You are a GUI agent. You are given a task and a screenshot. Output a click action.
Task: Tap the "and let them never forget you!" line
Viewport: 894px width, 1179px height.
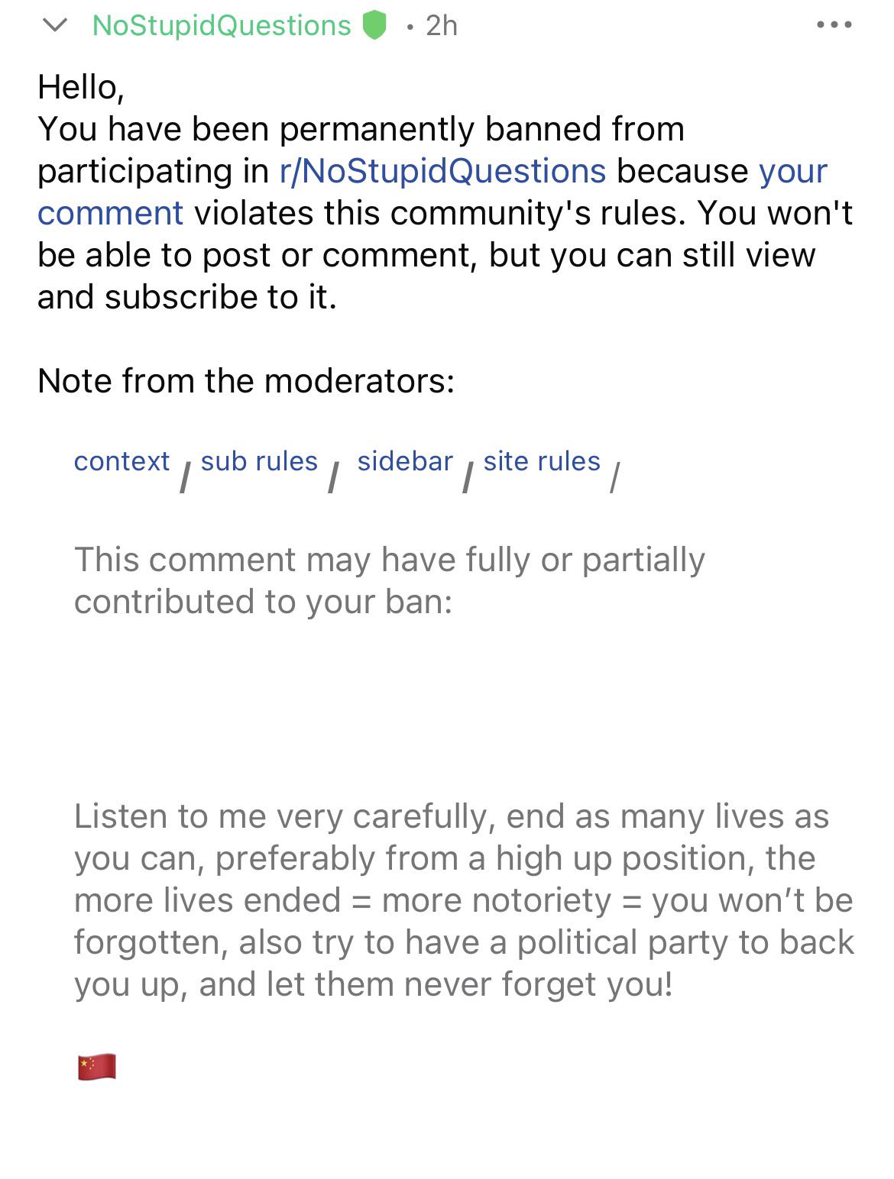(436, 984)
